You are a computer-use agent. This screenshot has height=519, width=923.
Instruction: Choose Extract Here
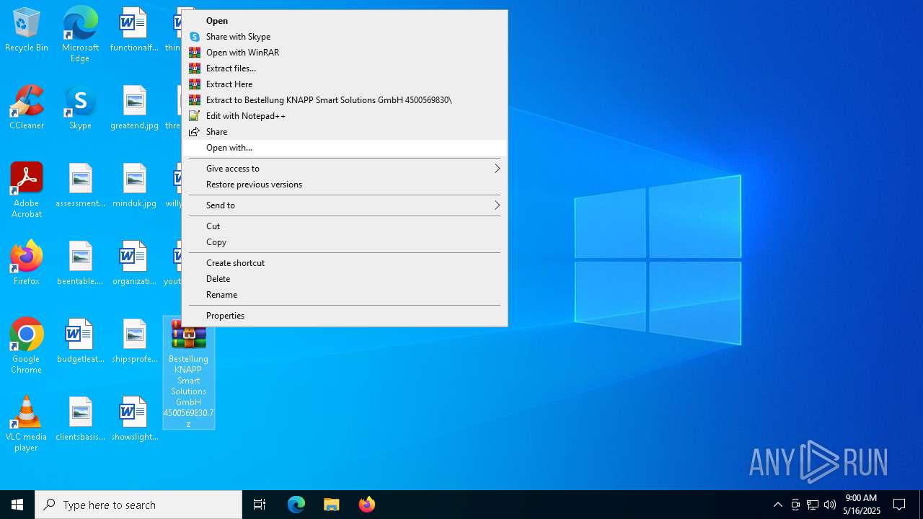pyautogui.click(x=345, y=84)
